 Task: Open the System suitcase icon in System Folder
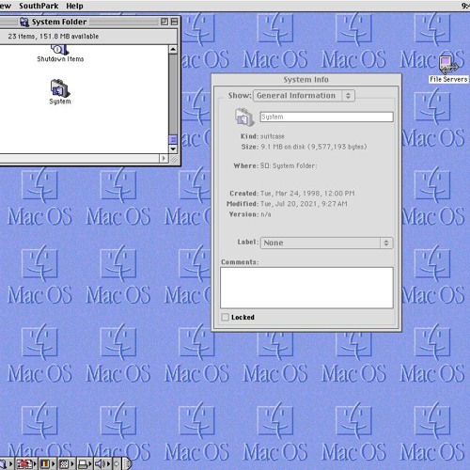[60, 88]
